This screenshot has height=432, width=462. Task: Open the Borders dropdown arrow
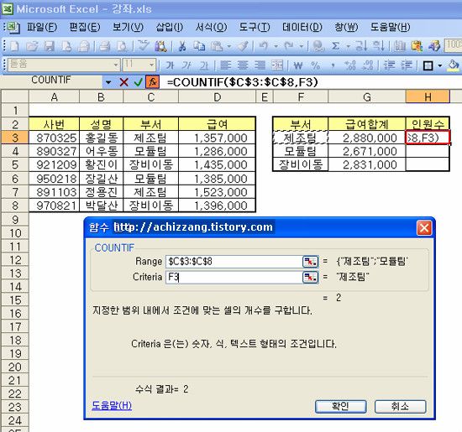click(x=439, y=65)
